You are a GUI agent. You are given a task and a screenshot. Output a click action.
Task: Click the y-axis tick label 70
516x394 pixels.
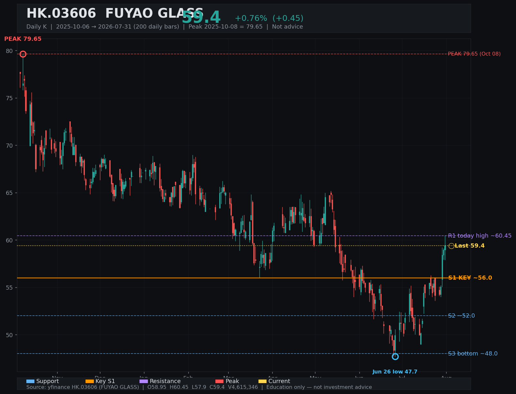(x=9, y=145)
